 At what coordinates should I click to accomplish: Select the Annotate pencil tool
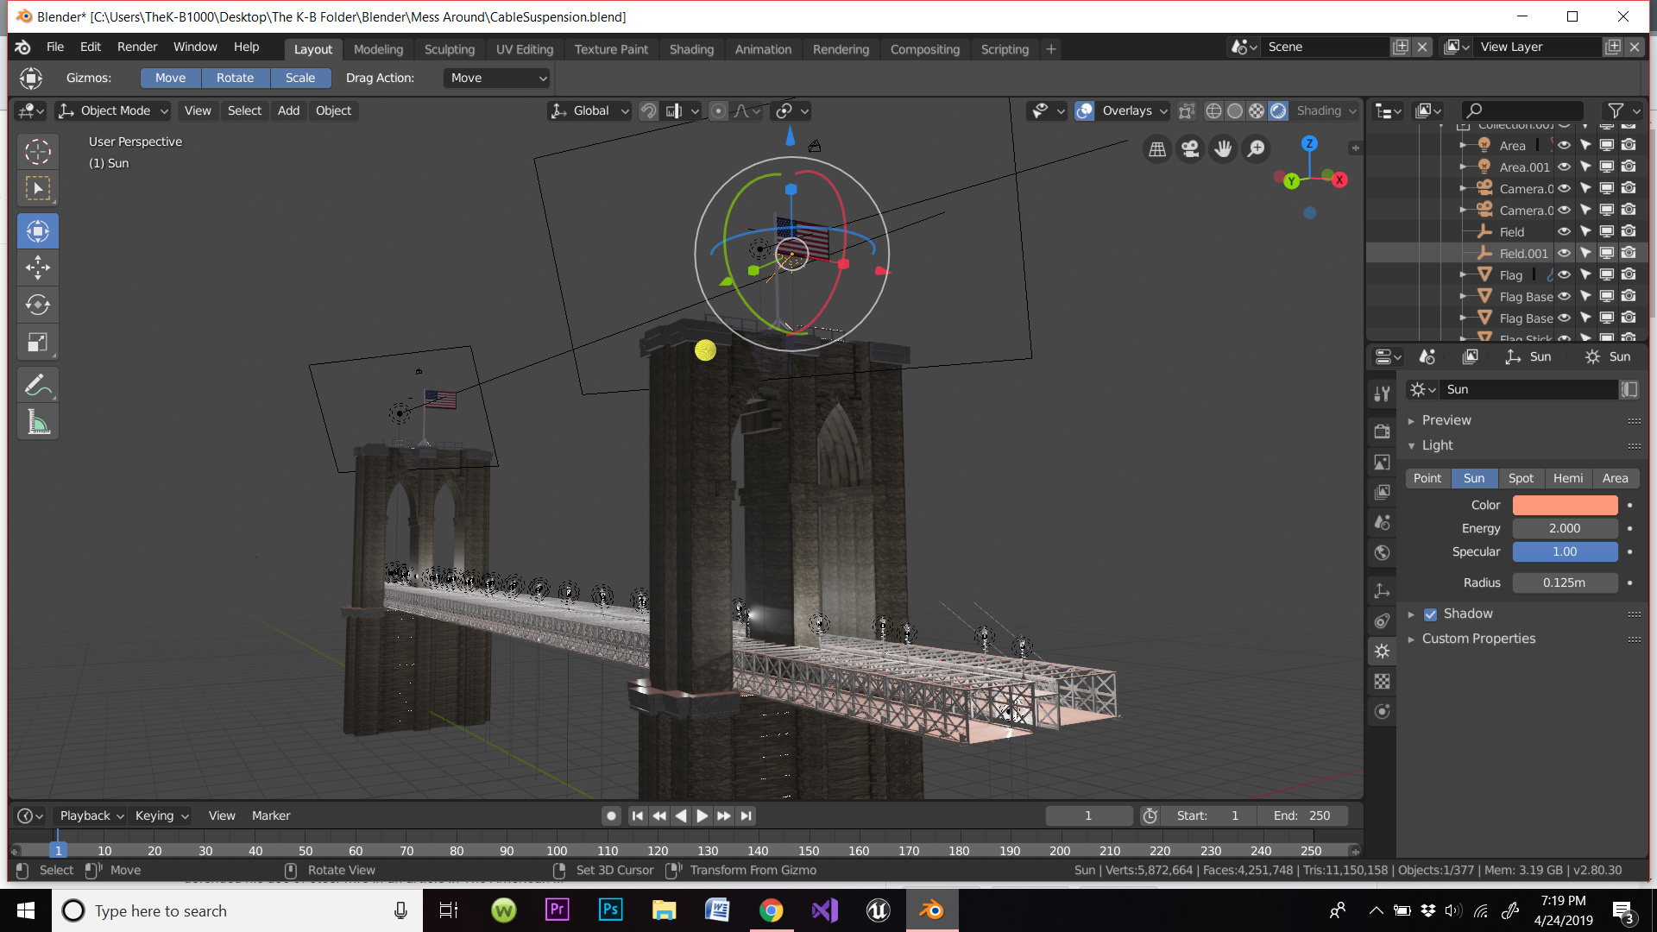click(38, 385)
